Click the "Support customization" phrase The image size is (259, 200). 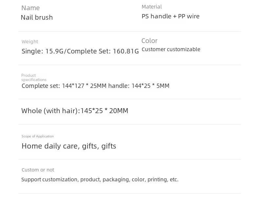click(49, 180)
